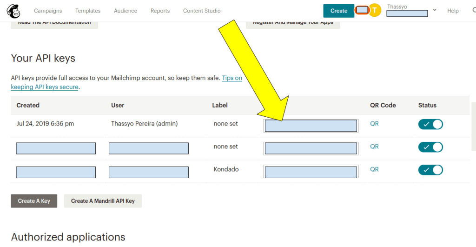Turn off the Kondado key status switch
476x247 pixels.
pyautogui.click(x=430, y=170)
